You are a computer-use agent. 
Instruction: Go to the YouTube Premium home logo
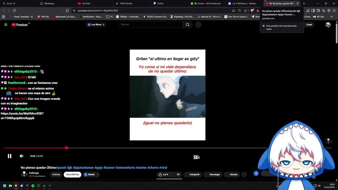pyautogui.click(x=20, y=25)
